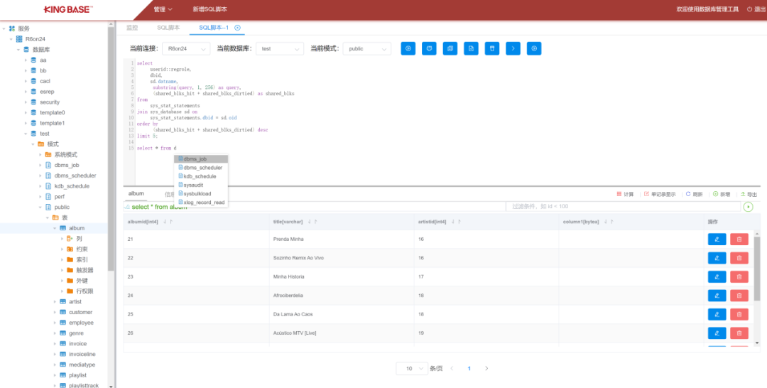This screenshot has width=767, height=388.
Task: Select the employee table in the tree
Action: point(81,323)
